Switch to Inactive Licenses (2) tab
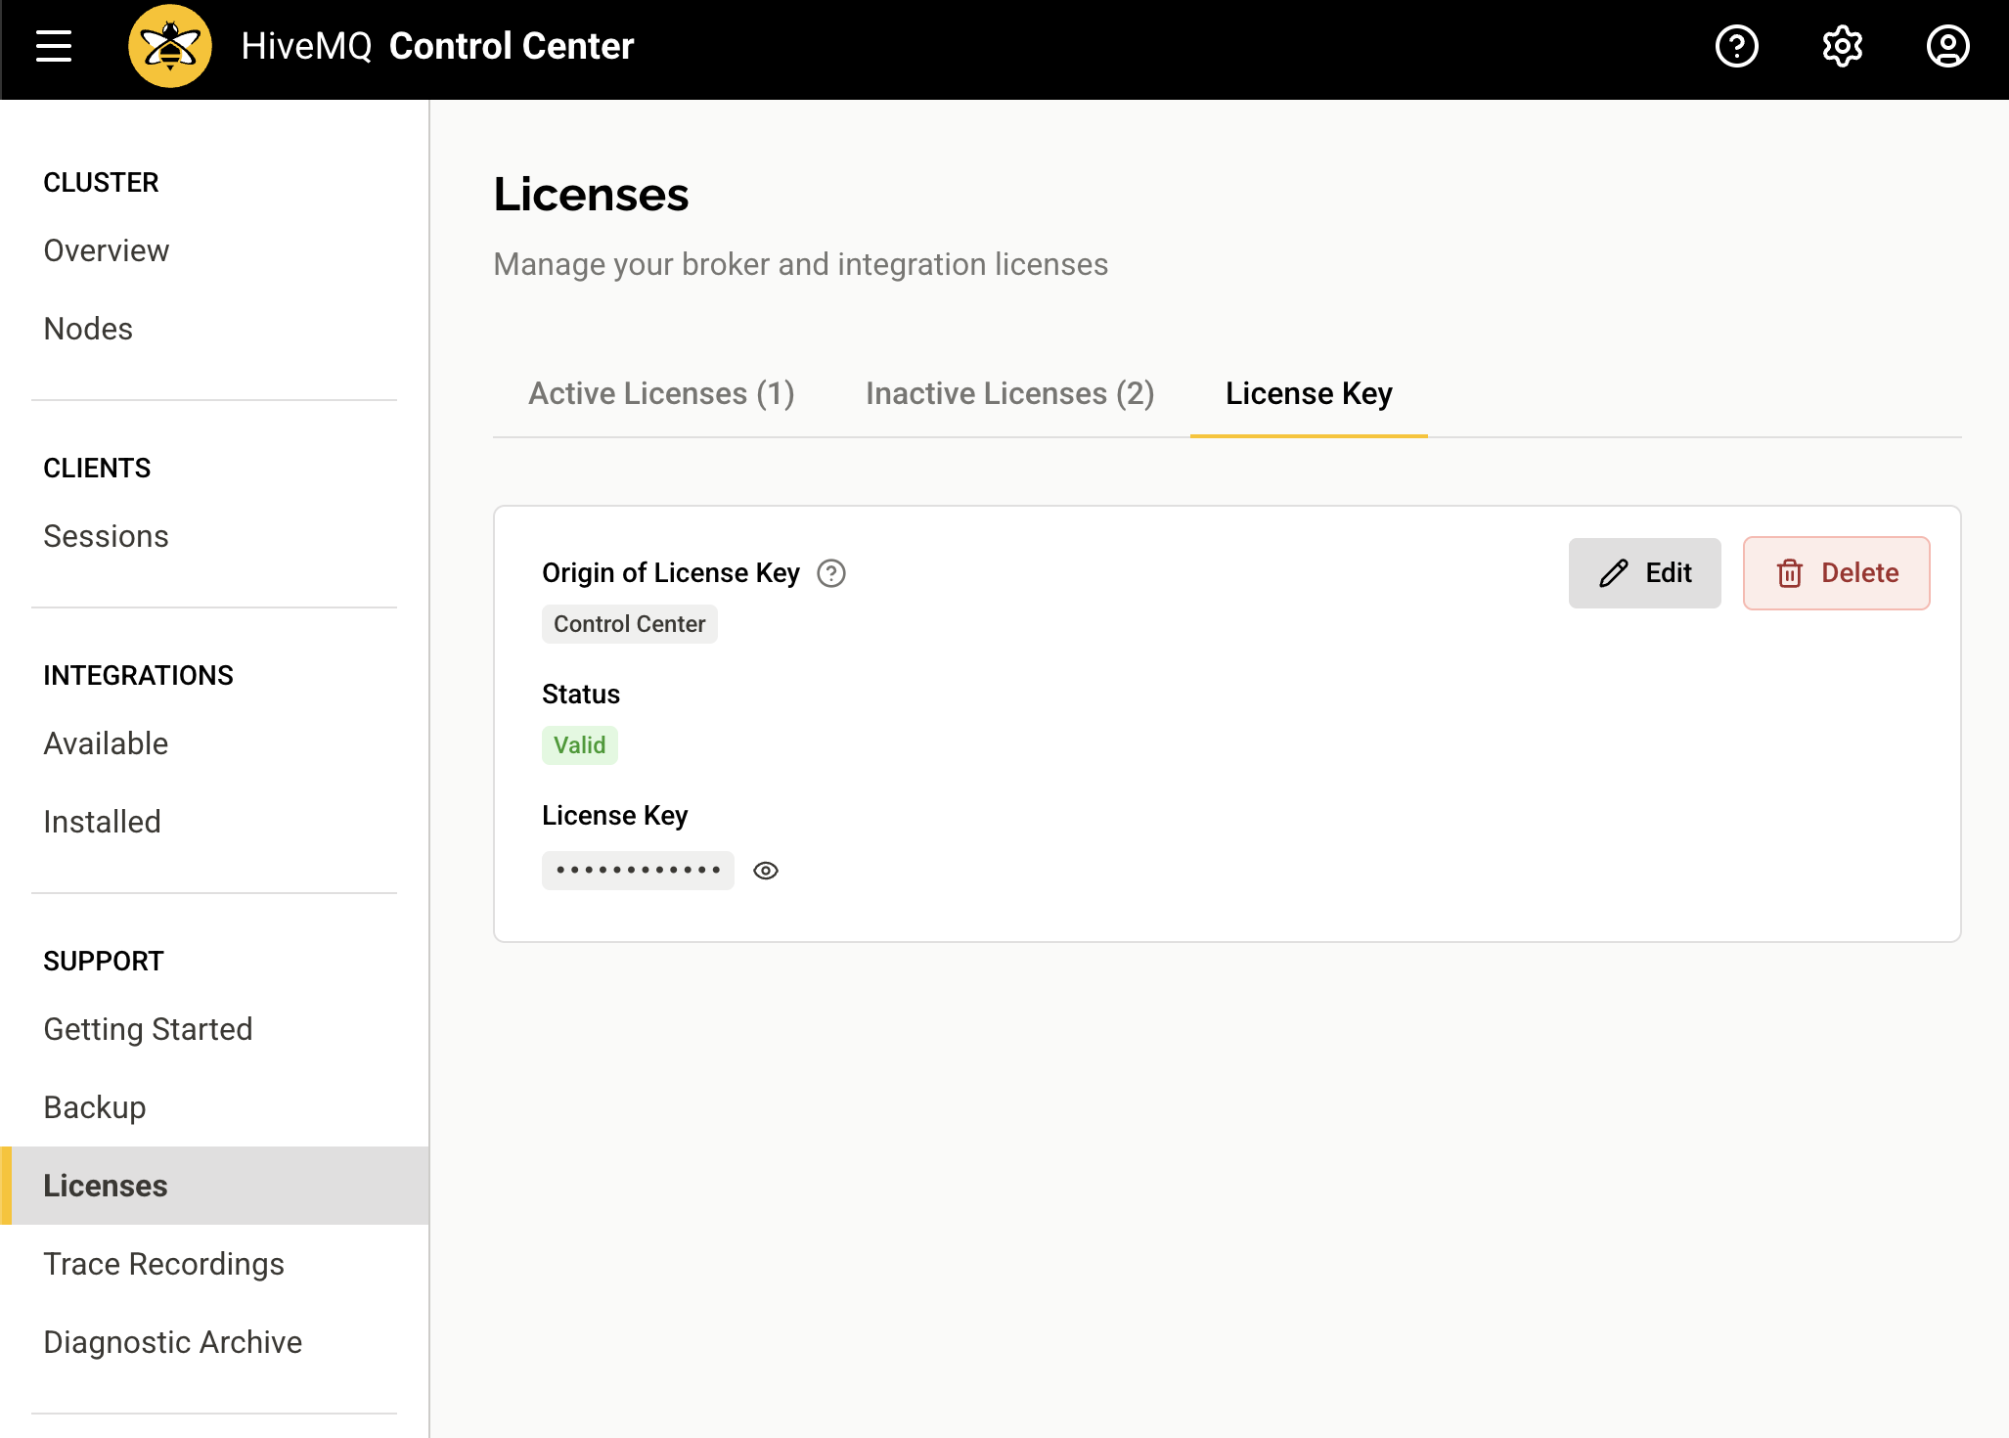Screen dimensions: 2009x1438 1010,393
